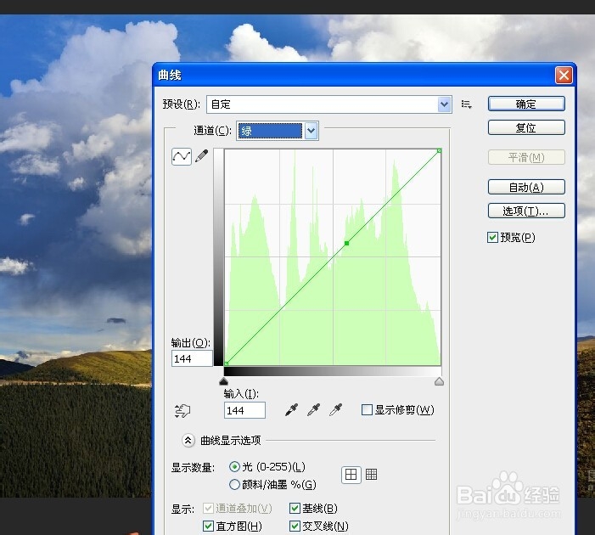This screenshot has width=595, height=535.
Task: Select the middle control point on curve
Action: coord(346,243)
